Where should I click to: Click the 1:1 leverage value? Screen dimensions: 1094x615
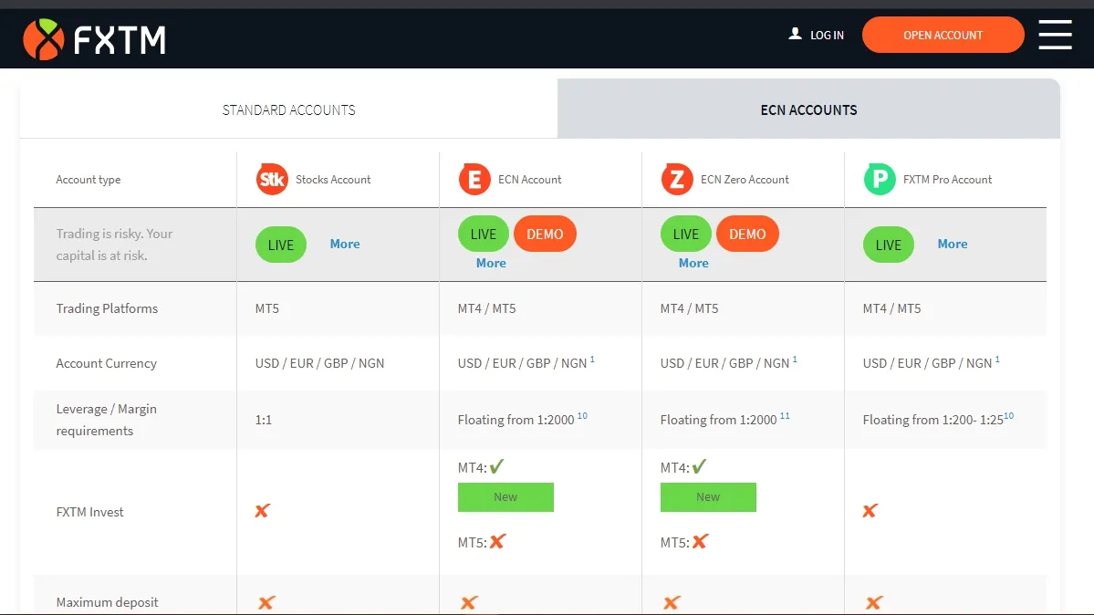coord(263,420)
